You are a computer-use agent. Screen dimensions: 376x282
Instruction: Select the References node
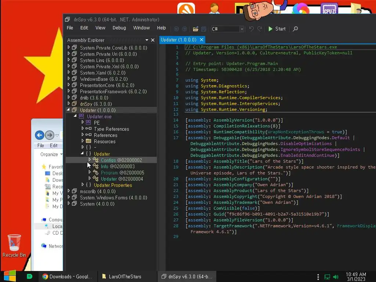click(x=105, y=135)
